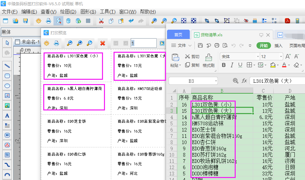Toggle underline formatting in WPS

click(x=240, y=65)
